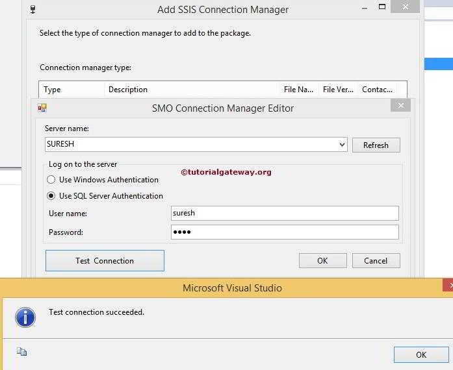Sort by the Type column header

(71, 90)
